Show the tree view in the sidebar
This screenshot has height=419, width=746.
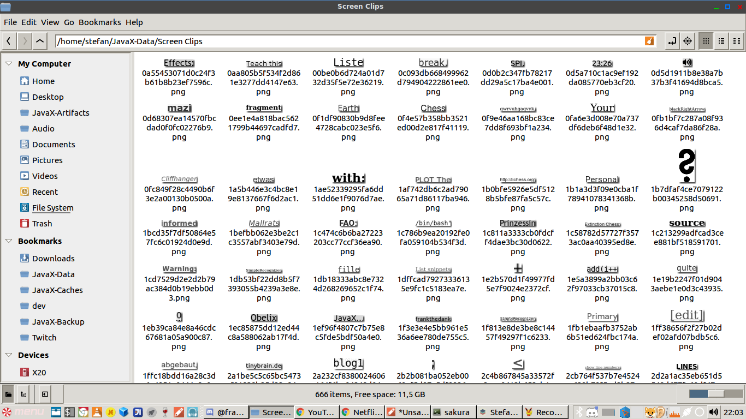coord(24,394)
